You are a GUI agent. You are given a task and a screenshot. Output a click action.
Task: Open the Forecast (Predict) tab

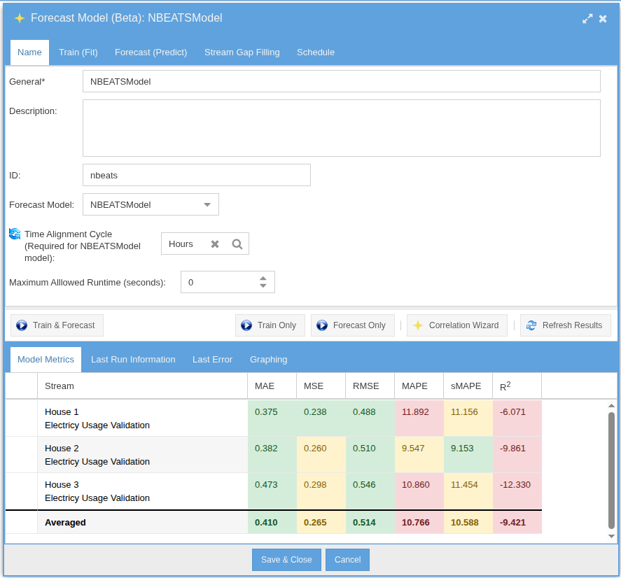click(x=151, y=52)
